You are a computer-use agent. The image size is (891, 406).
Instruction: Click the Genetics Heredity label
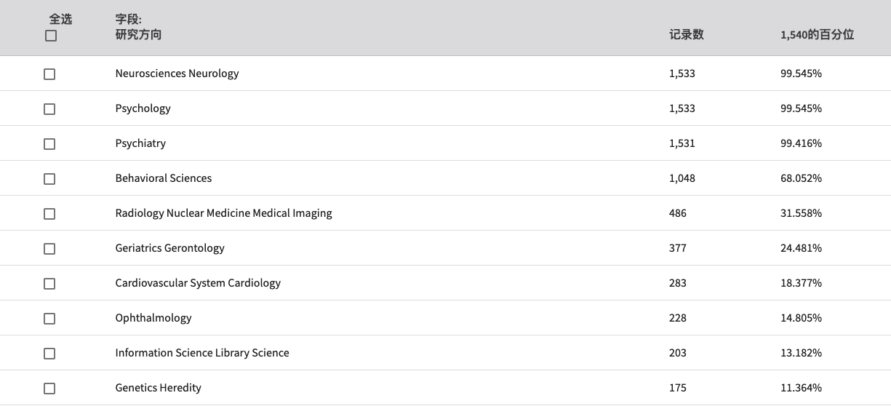pos(158,388)
